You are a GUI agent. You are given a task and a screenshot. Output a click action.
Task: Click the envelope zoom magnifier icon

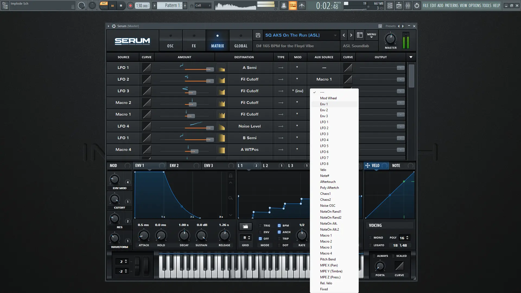click(231, 198)
